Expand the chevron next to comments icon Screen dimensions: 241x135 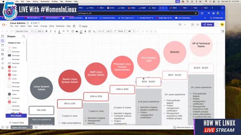click(185, 24)
